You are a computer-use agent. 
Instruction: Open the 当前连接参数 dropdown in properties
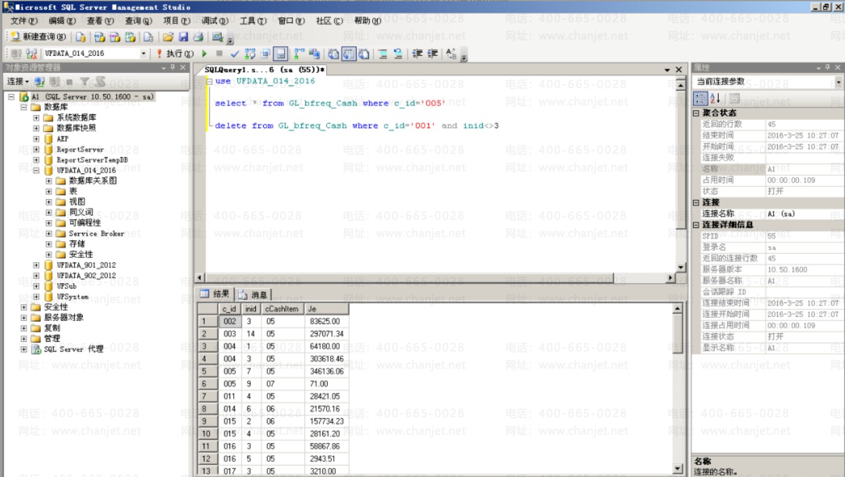point(838,81)
